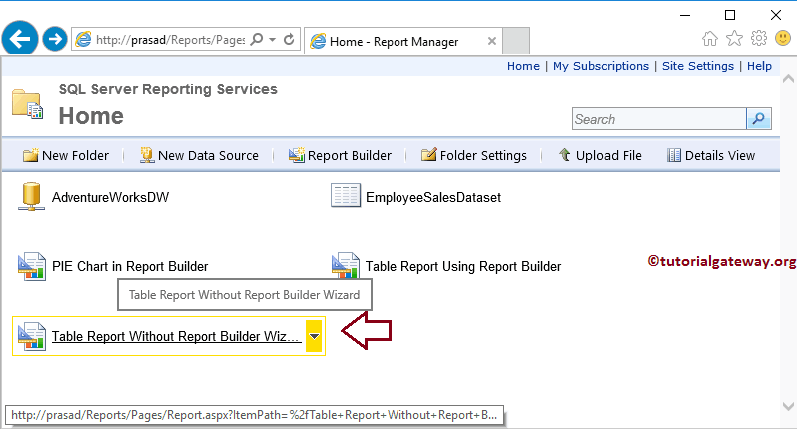Click the Upload File arrow icon
The image size is (797, 429).
tap(564, 154)
